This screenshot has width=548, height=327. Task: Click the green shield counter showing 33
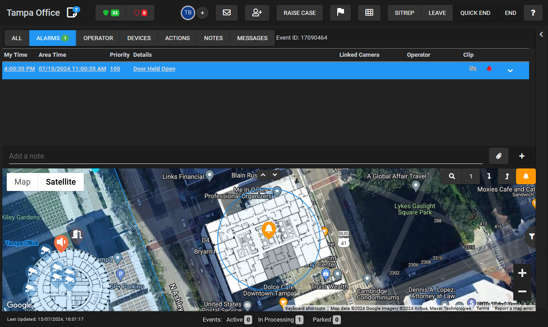click(x=111, y=13)
